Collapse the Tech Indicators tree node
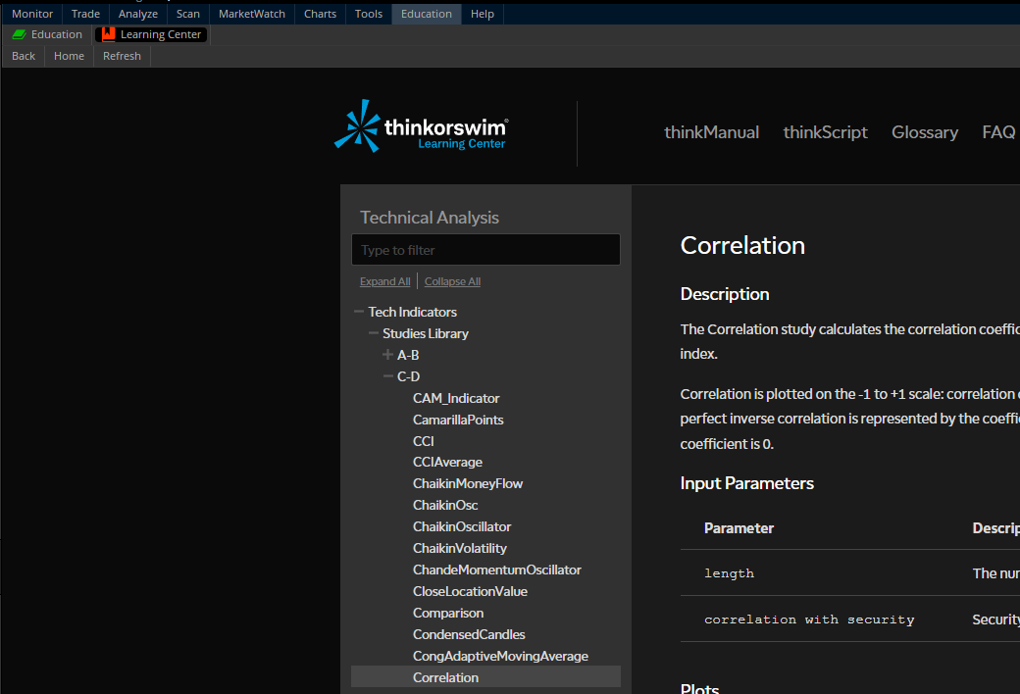The image size is (1020, 694). pos(359,312)
